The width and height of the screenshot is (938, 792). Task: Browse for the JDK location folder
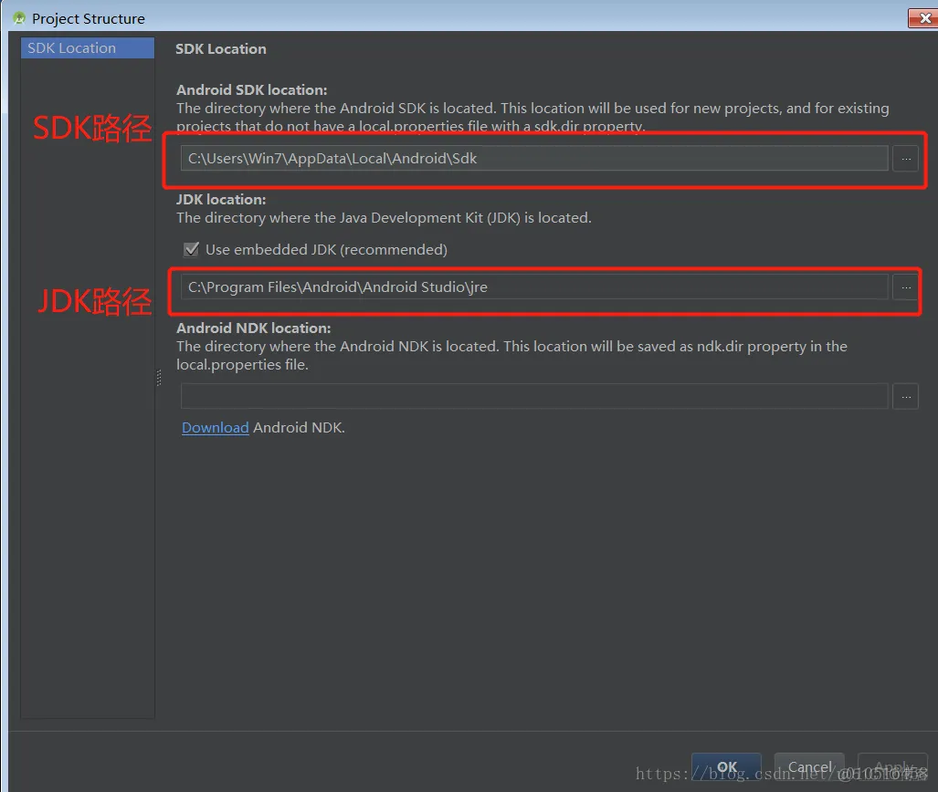coord(906,287)
